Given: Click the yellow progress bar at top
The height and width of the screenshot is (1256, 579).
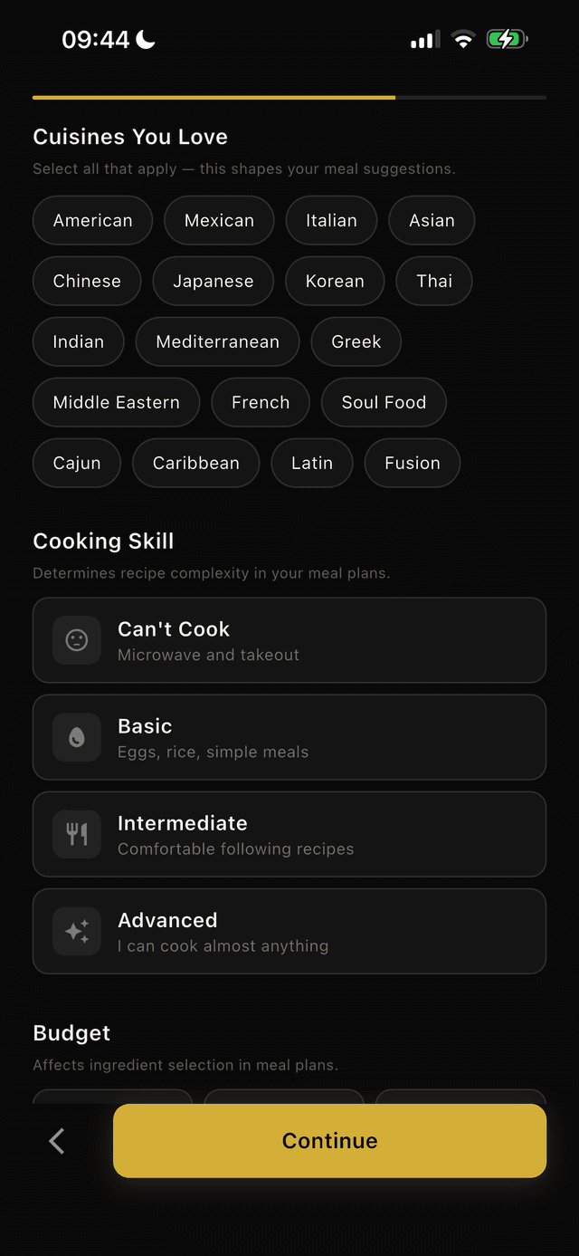Looking at the screenshot, I should (x=214, y=97).
